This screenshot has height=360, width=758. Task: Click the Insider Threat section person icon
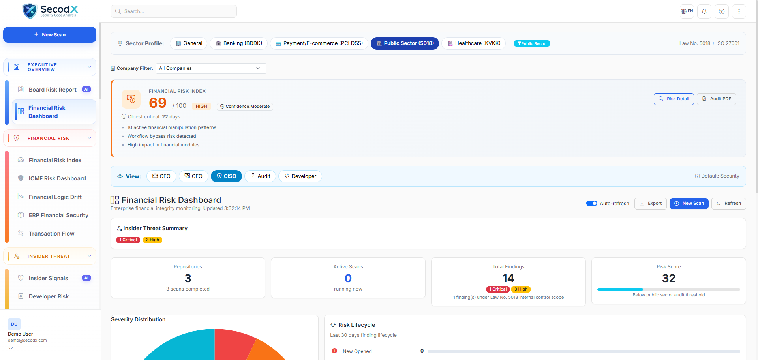pyautogui.click(x=17, y=256)
